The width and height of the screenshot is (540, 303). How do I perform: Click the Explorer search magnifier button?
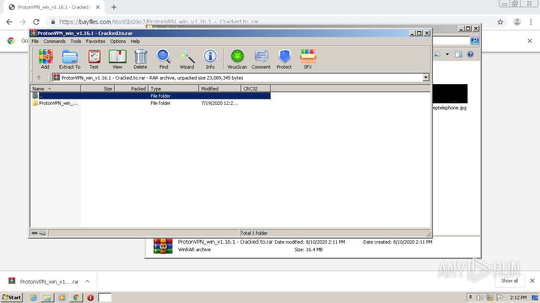tap(475, 40)
